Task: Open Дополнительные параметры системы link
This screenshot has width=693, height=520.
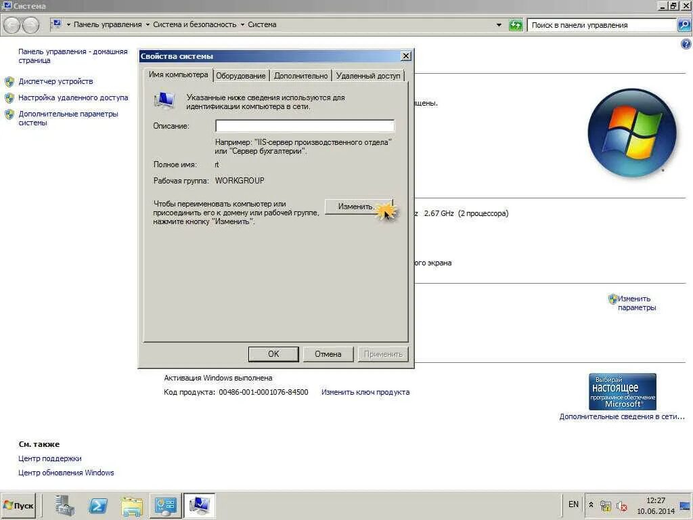Action: pyautogui.click(x=68, y=118)
